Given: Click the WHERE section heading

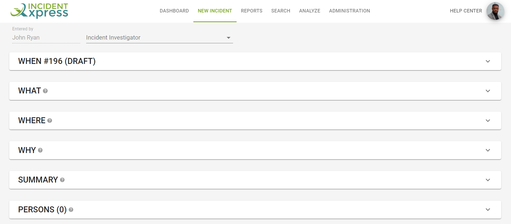Looking at the screenshot, I should click(32, 121).
